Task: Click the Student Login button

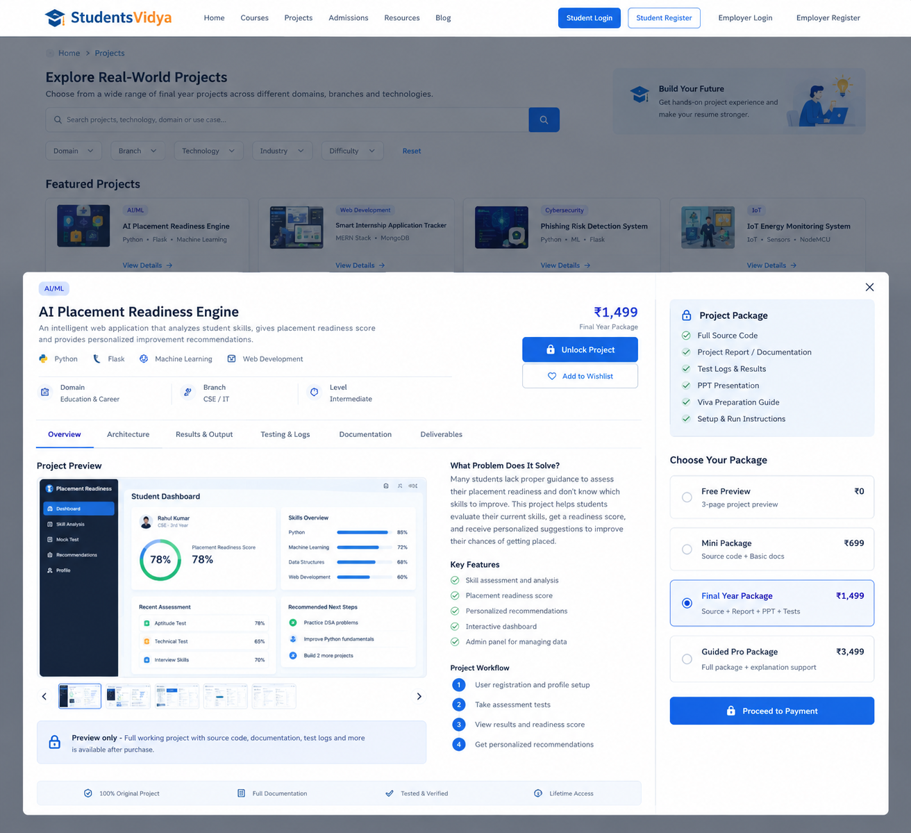Action: pos(590,18)
